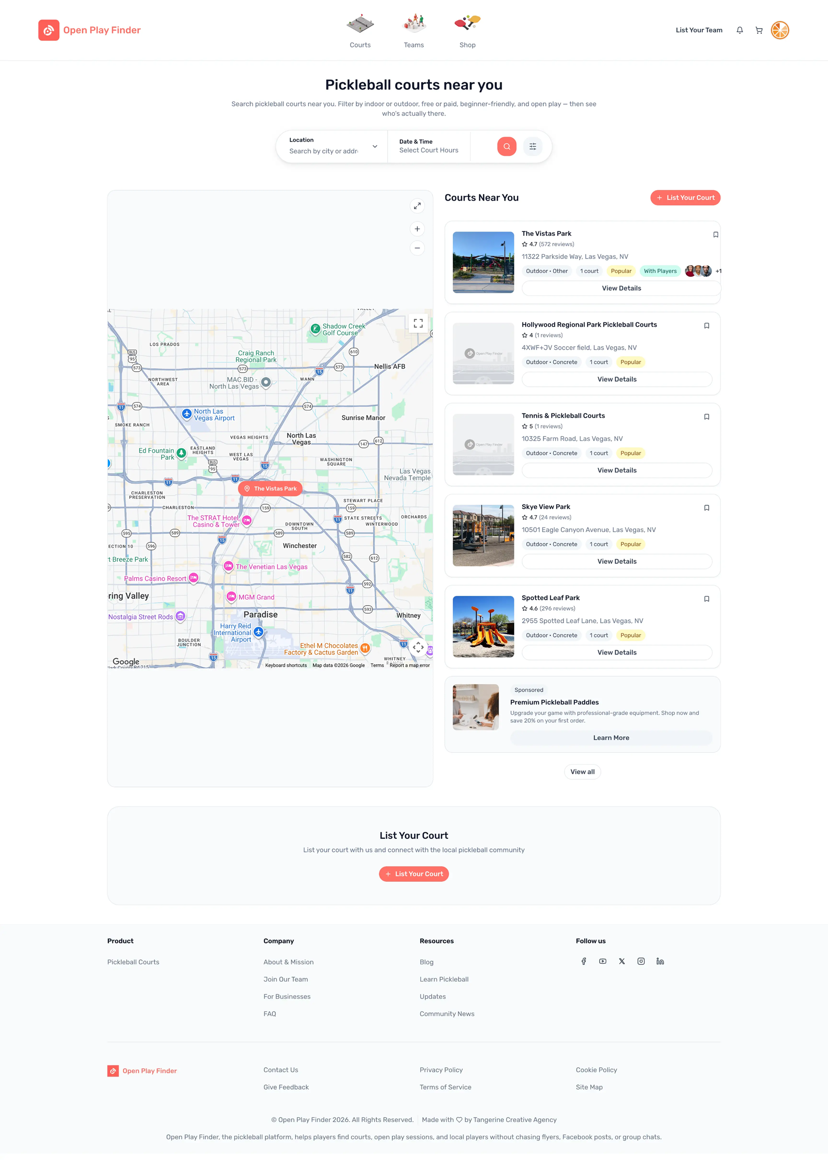
Task: Click View Details for Hollywood Regional Park
Action: tap(616, 379)
